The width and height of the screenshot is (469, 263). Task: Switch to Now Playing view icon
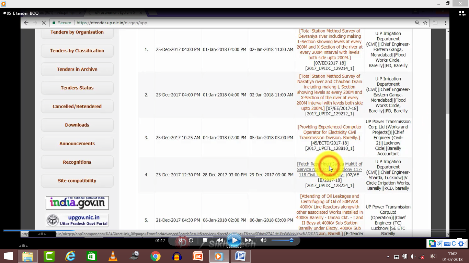tap(462, 13)
